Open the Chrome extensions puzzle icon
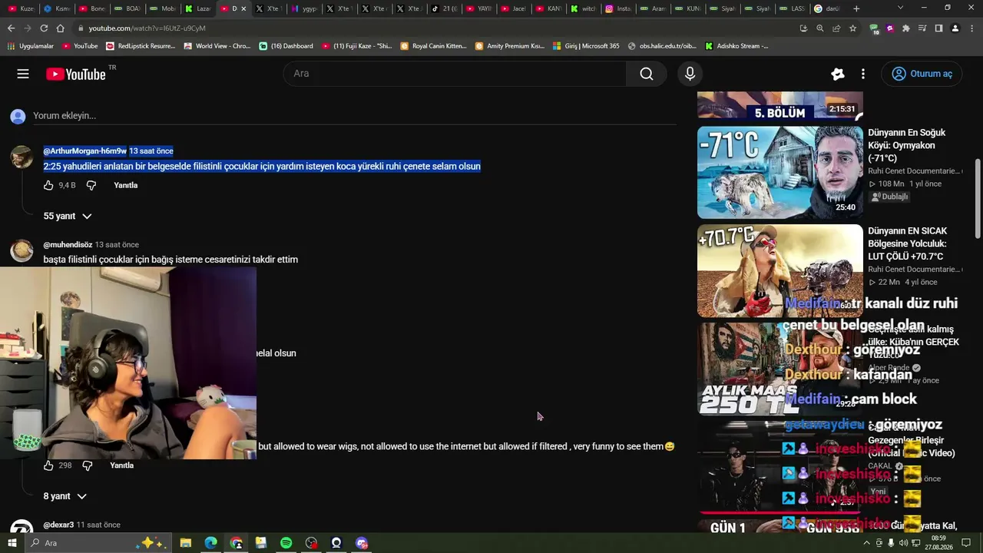Screen dimensions: 983x553 (906, 28)
